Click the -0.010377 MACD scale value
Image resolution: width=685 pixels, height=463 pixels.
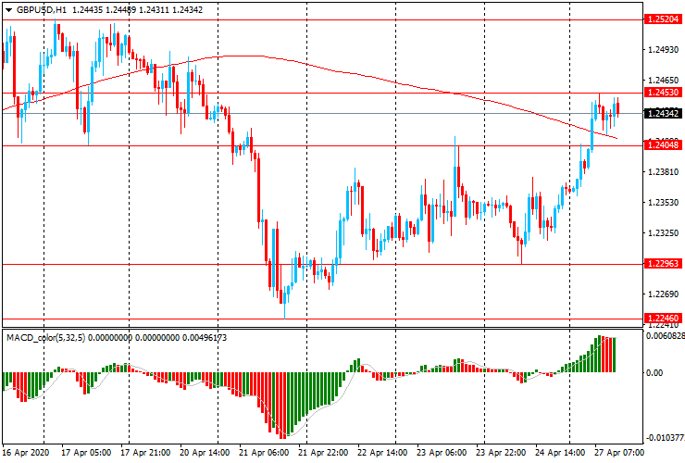665,438
